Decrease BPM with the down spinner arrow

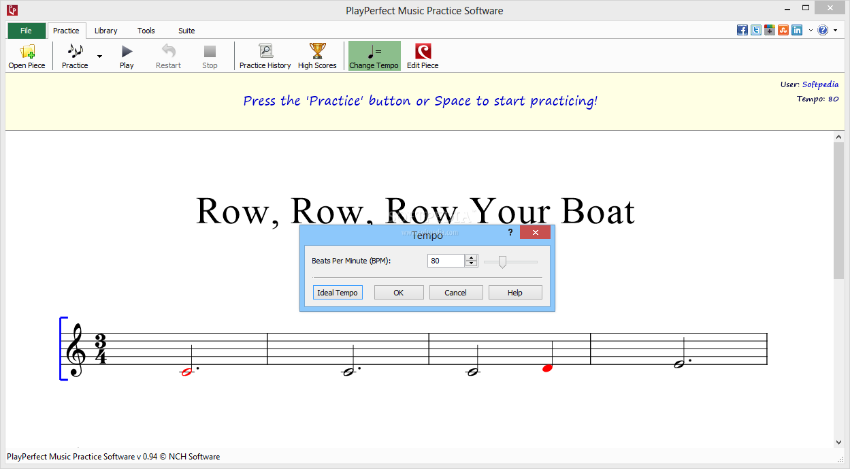(472, 264)
